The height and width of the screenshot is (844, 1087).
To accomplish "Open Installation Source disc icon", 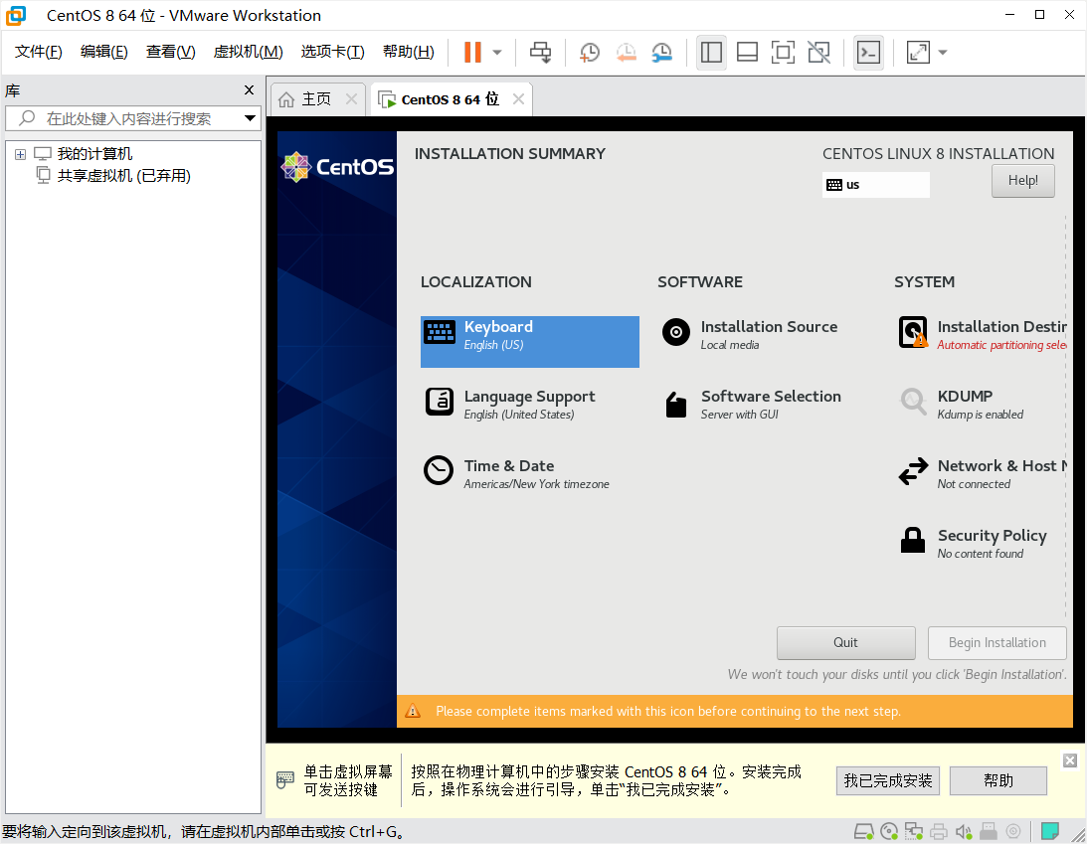I will pos(676,332).
